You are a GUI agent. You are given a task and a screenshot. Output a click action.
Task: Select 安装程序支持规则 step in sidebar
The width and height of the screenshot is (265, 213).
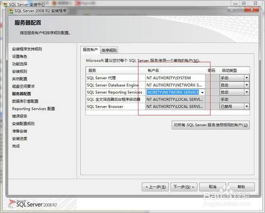coord(27,49)
